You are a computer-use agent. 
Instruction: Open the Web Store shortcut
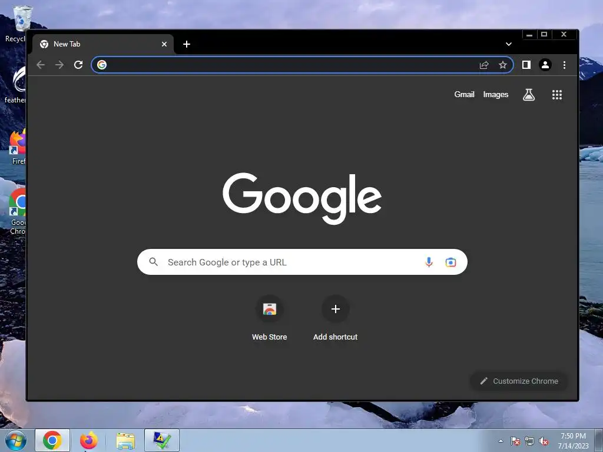(x=270, y=318)
